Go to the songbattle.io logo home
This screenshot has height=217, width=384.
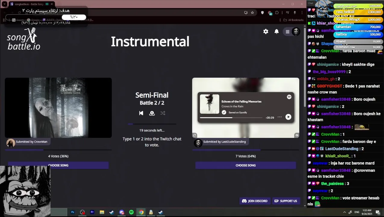pyautogui.click(x=23, y=39)
